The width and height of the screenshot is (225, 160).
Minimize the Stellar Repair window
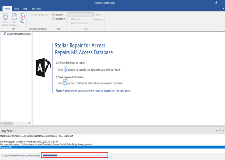[210, 3]
